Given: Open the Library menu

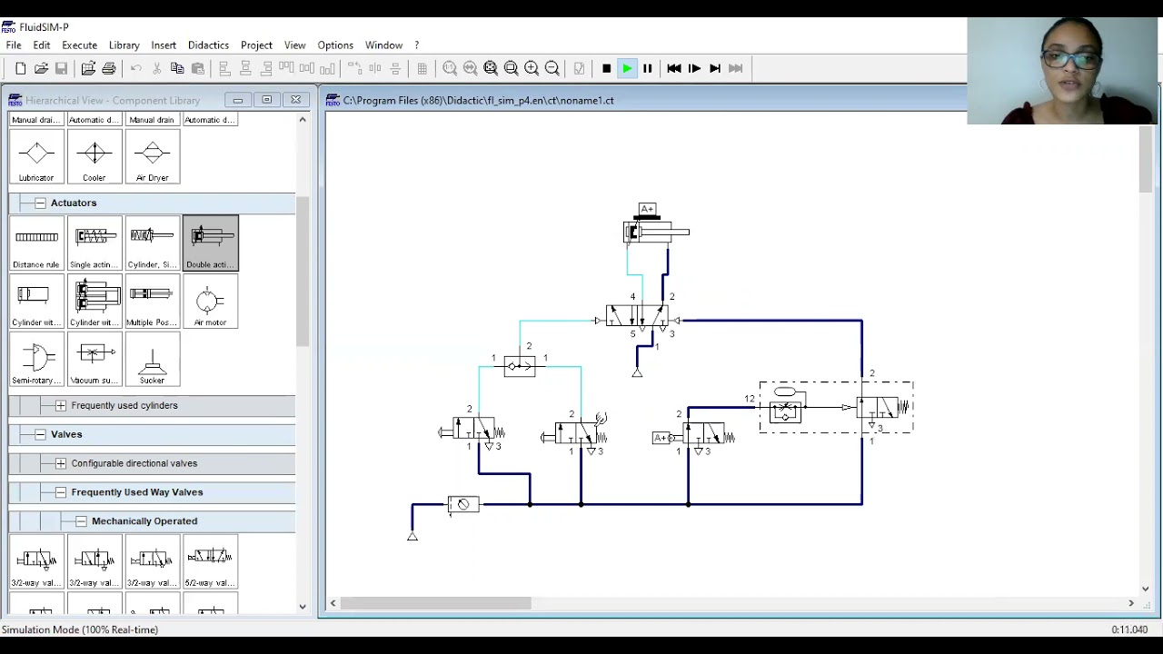Looking at the screenshot, I should pos(124,45).
